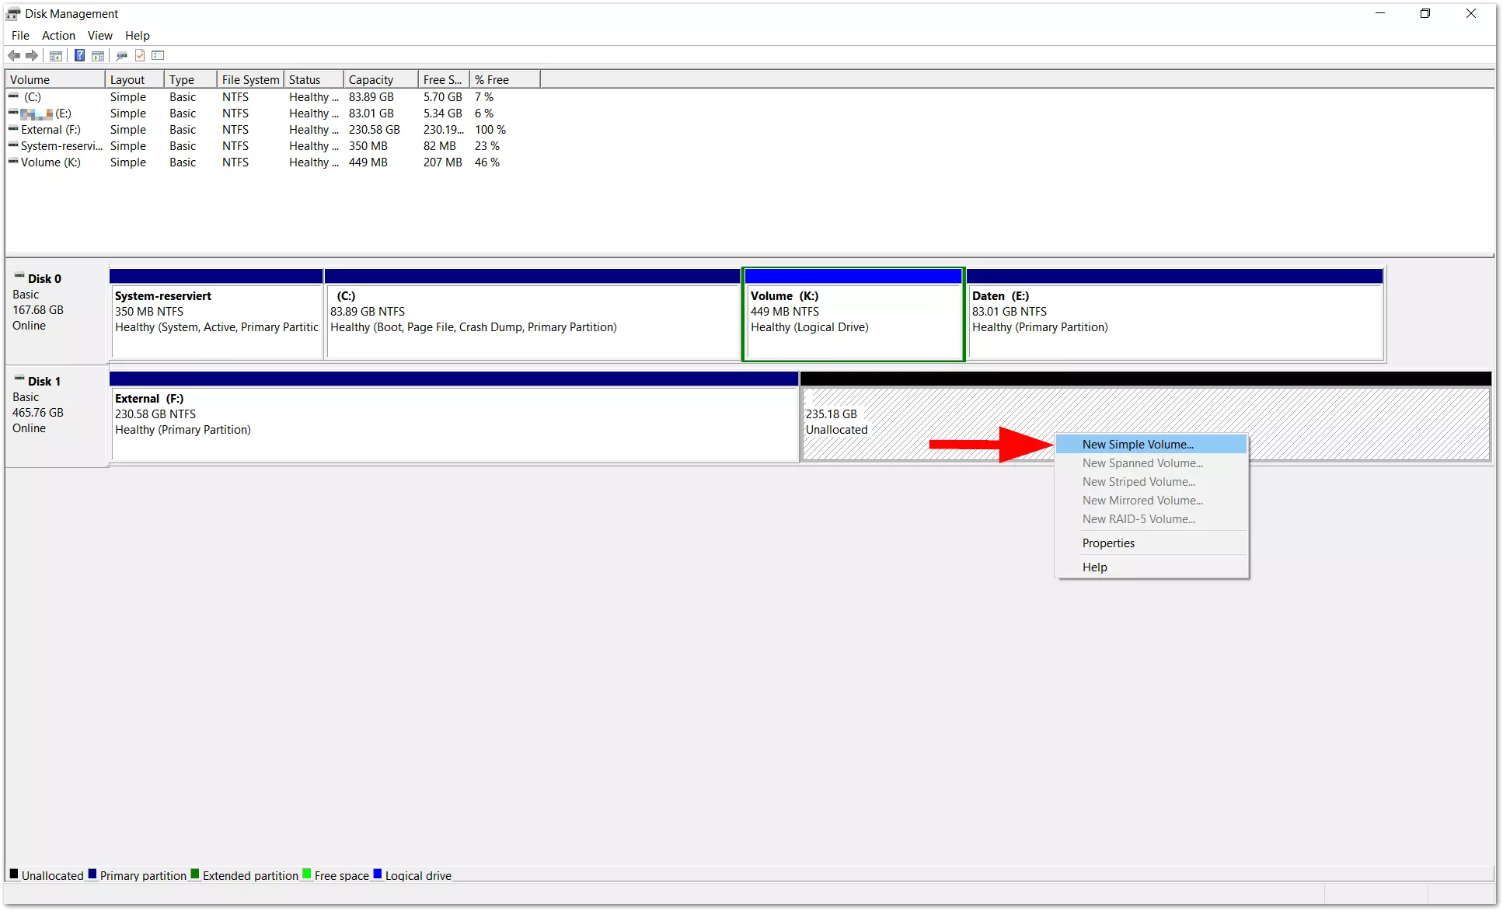Open the Action menu
The width and height of the screenshot is (1503, 911).
click(x=58, y=36)
